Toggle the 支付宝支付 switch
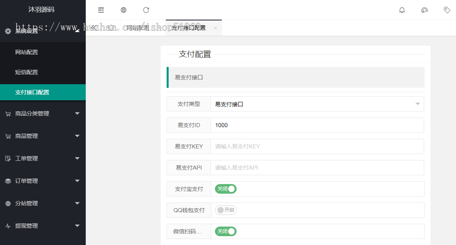Image resolution: width=456 pixels, height=245 pixels. (x=226, y=189)
